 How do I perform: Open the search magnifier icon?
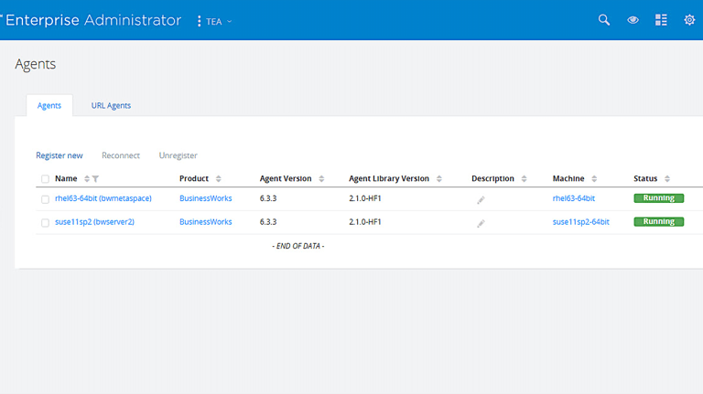coord(604,20)
